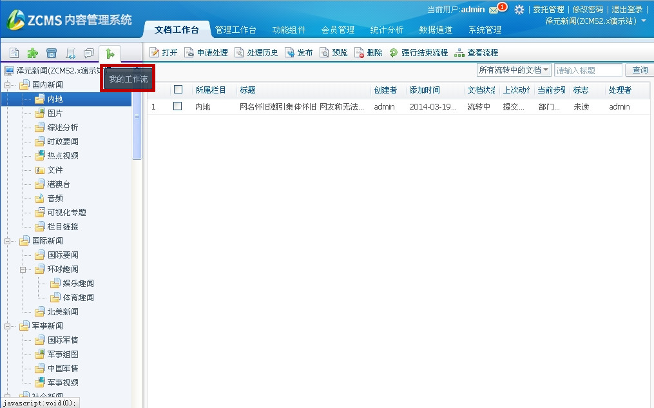Toggle the select-all checkbox in table header
The image size is (654, 408).
click(x=178, y=90)
